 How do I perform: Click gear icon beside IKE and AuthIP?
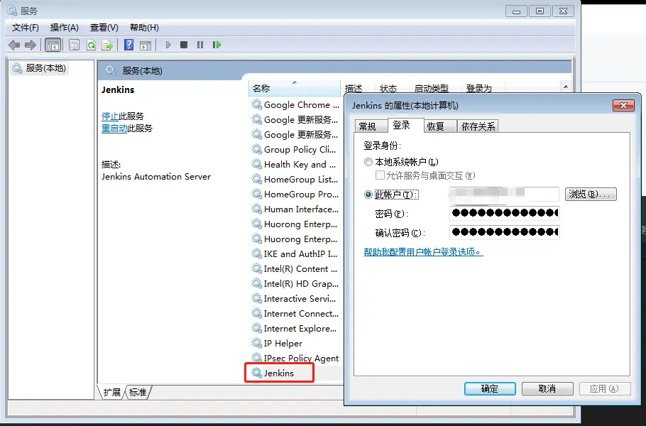click(257, 253)
